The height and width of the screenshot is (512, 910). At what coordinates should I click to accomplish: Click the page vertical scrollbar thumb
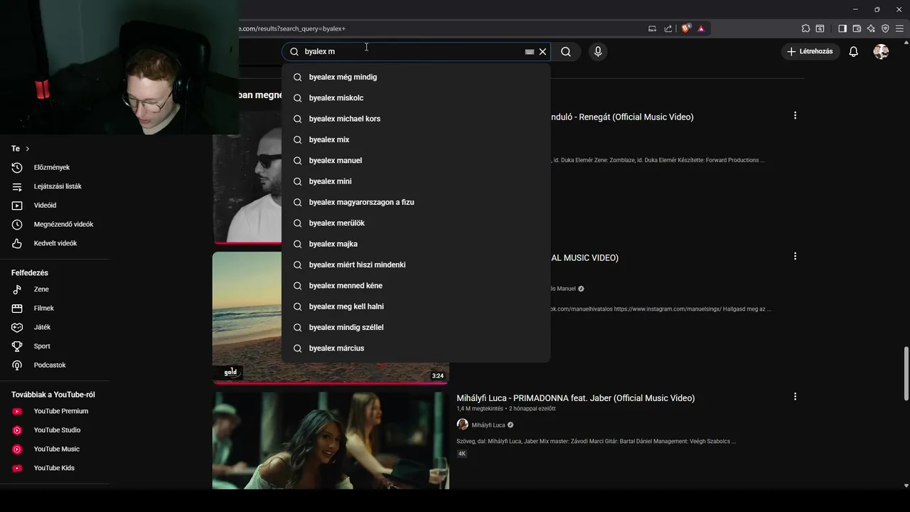point(906,374)
